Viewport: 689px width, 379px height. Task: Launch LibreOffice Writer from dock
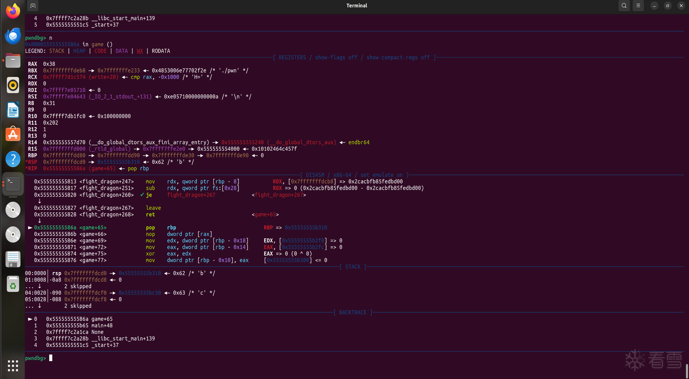tap(13, 110)
